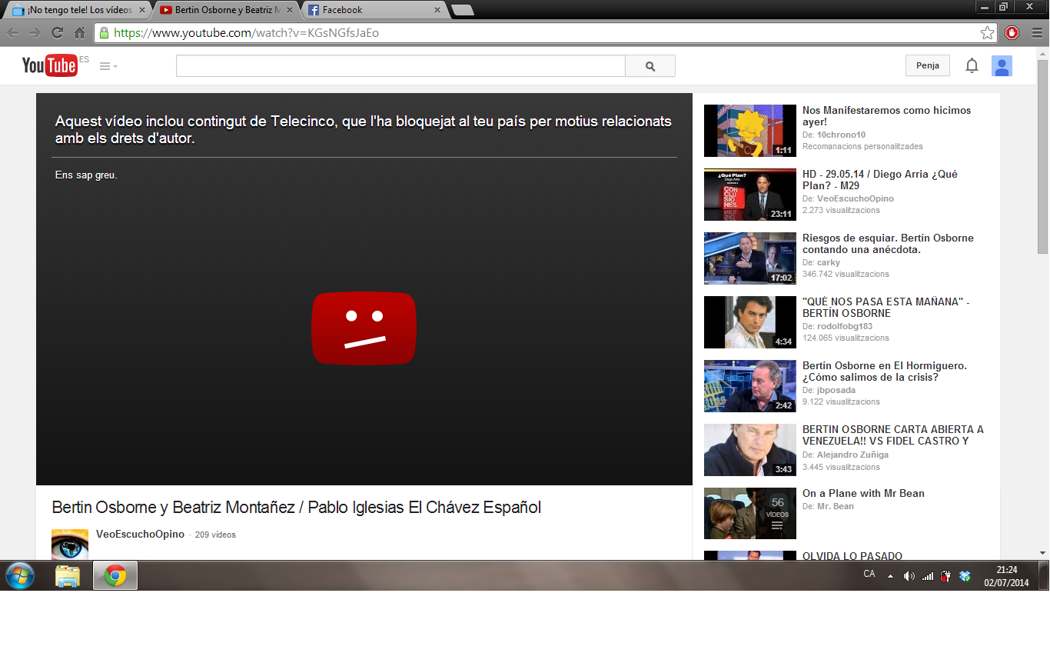Click the bookmark star in address bar

987,33
